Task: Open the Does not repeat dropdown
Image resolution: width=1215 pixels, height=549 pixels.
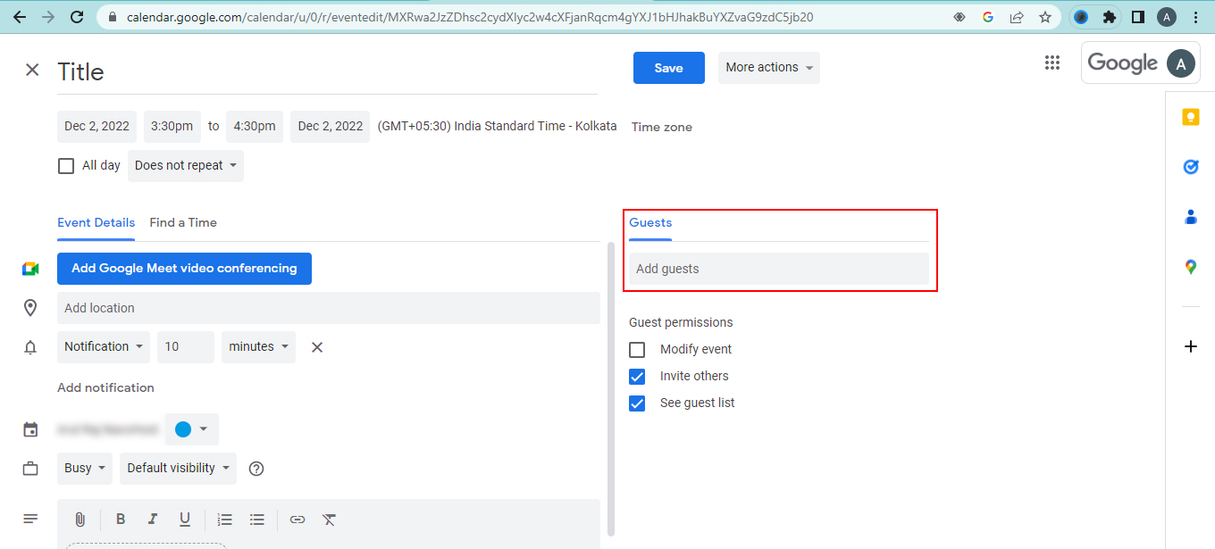Action: pos(185,165)
